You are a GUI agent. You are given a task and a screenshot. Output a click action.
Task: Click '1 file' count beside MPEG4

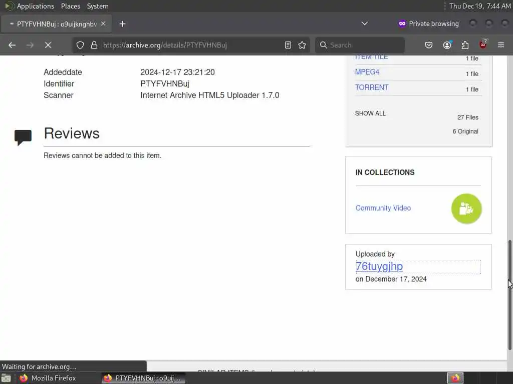click(472, 74)
